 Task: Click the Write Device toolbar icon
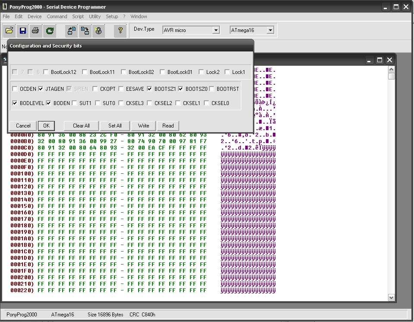[x=85, y=31]
